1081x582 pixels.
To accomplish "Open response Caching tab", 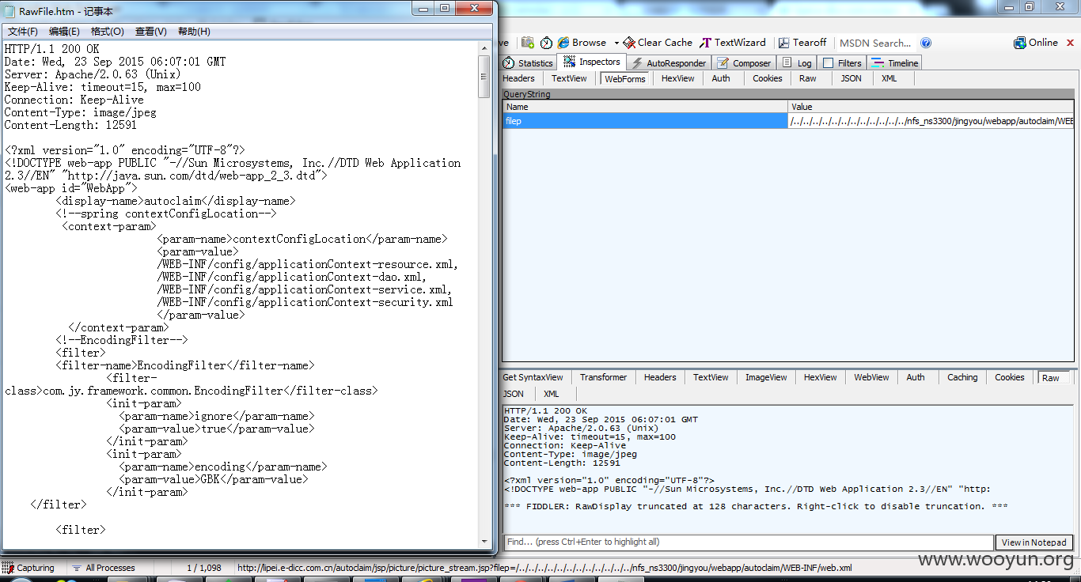I will click(962, 377).
